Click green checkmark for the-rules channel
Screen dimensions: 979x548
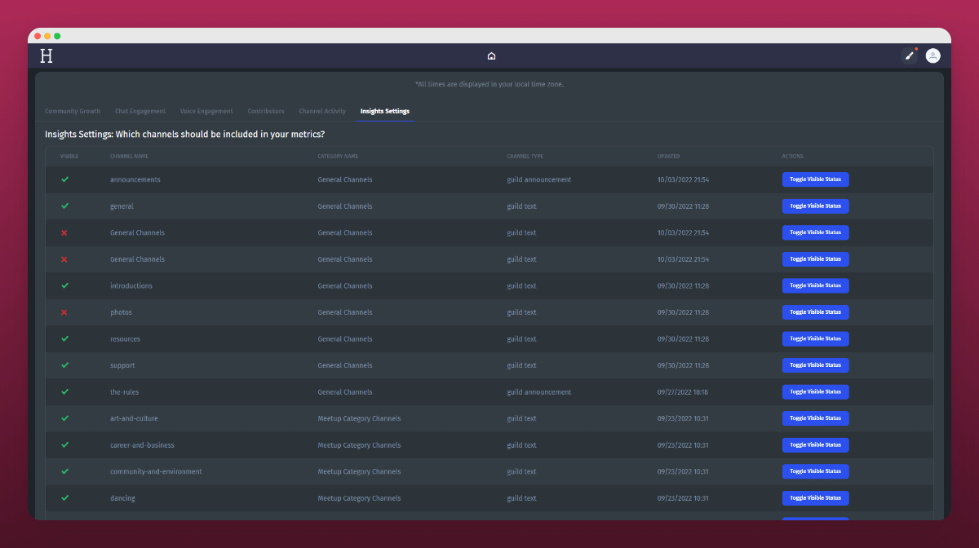pyautogui.click(x=65, y=392)
